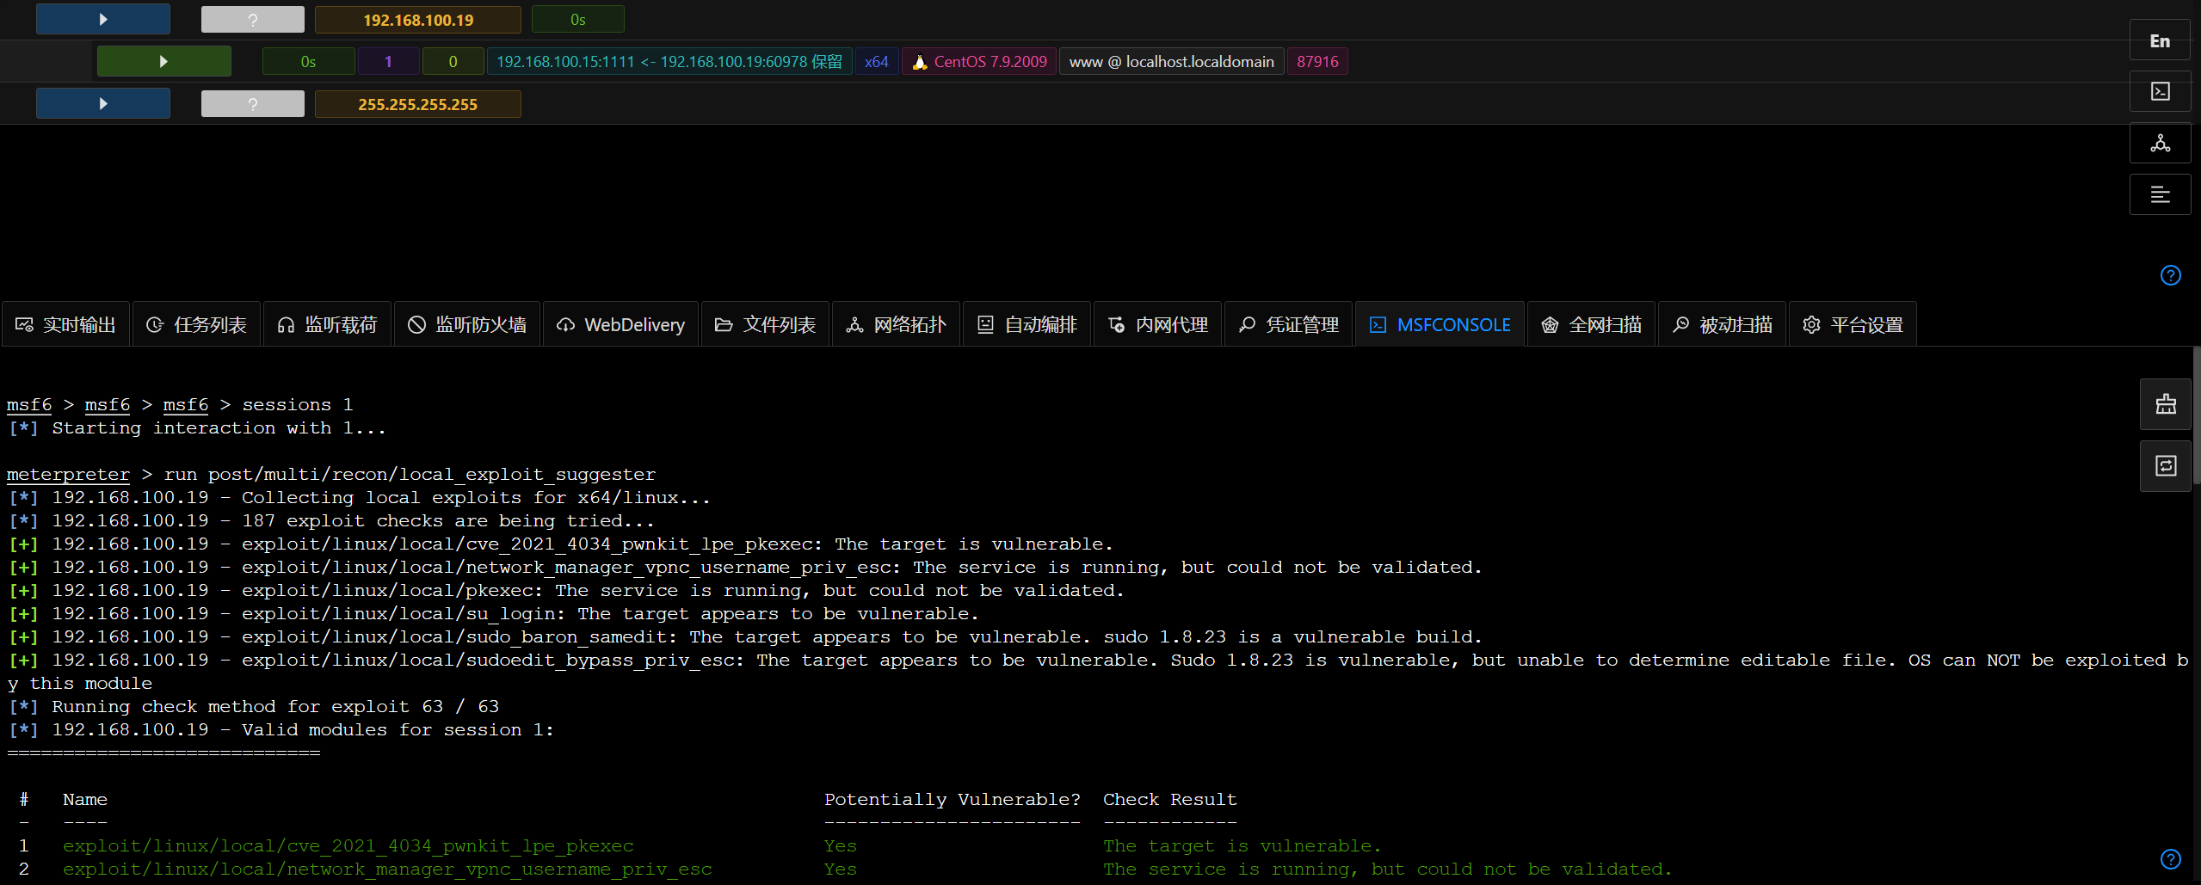Click cve_2021_4034_pwnkit_lpe_pkexec in results table
Viewport: 2201px width, 885px height.
(348, 845)
